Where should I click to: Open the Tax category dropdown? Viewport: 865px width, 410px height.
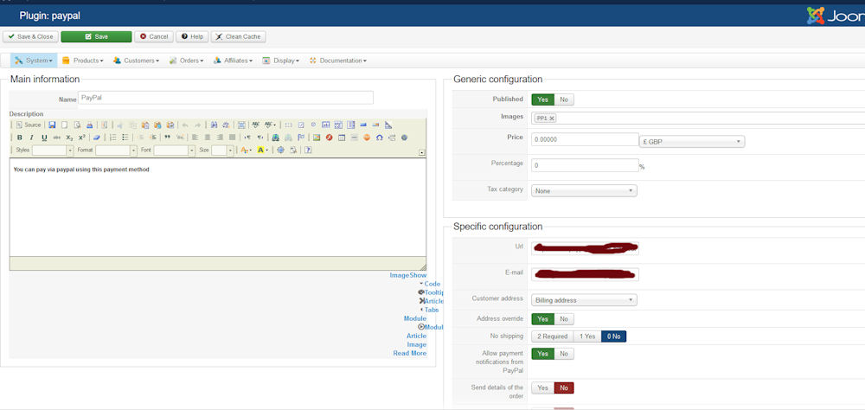pos(584,191)
